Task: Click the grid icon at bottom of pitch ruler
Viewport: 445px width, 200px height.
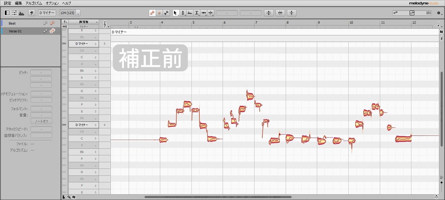Action: coord(73,197)
